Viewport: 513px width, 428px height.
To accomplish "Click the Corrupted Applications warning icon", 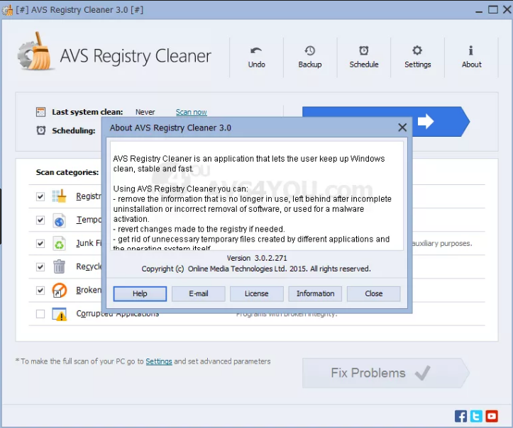I will click(59, 314).
